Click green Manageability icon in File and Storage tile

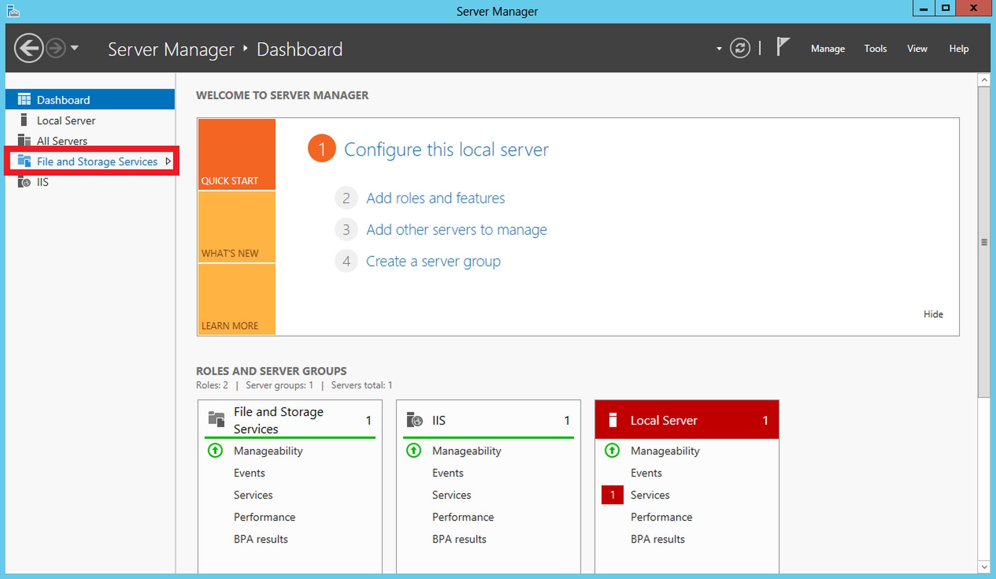(215, 450)
